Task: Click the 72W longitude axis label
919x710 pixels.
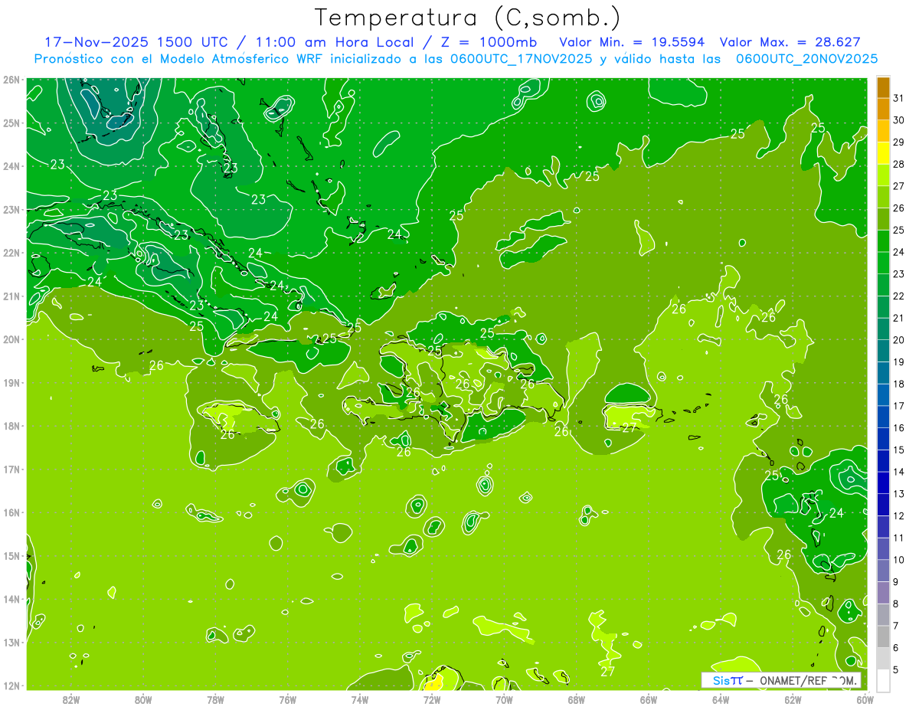Action: tap(432, 699)
